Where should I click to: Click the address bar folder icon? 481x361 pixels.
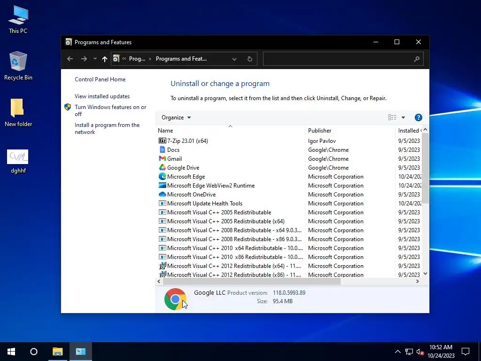pyautogui.click(x=116, y=58)
